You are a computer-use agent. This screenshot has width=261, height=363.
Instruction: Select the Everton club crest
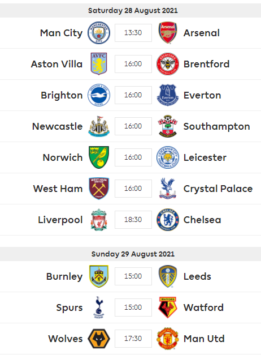coord(168,95)
